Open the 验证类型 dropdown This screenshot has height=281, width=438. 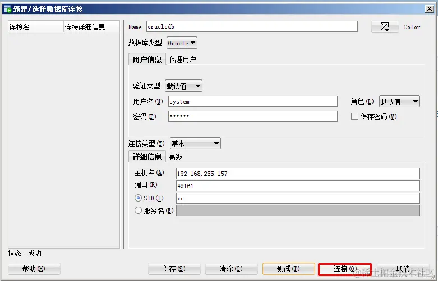click(x=183, y=86)
